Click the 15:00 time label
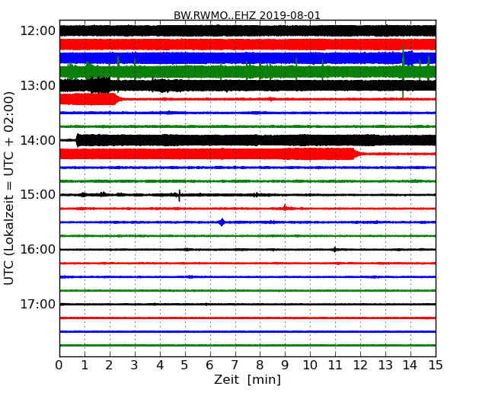This screenshot has width=495, height=396. [38, 194]
